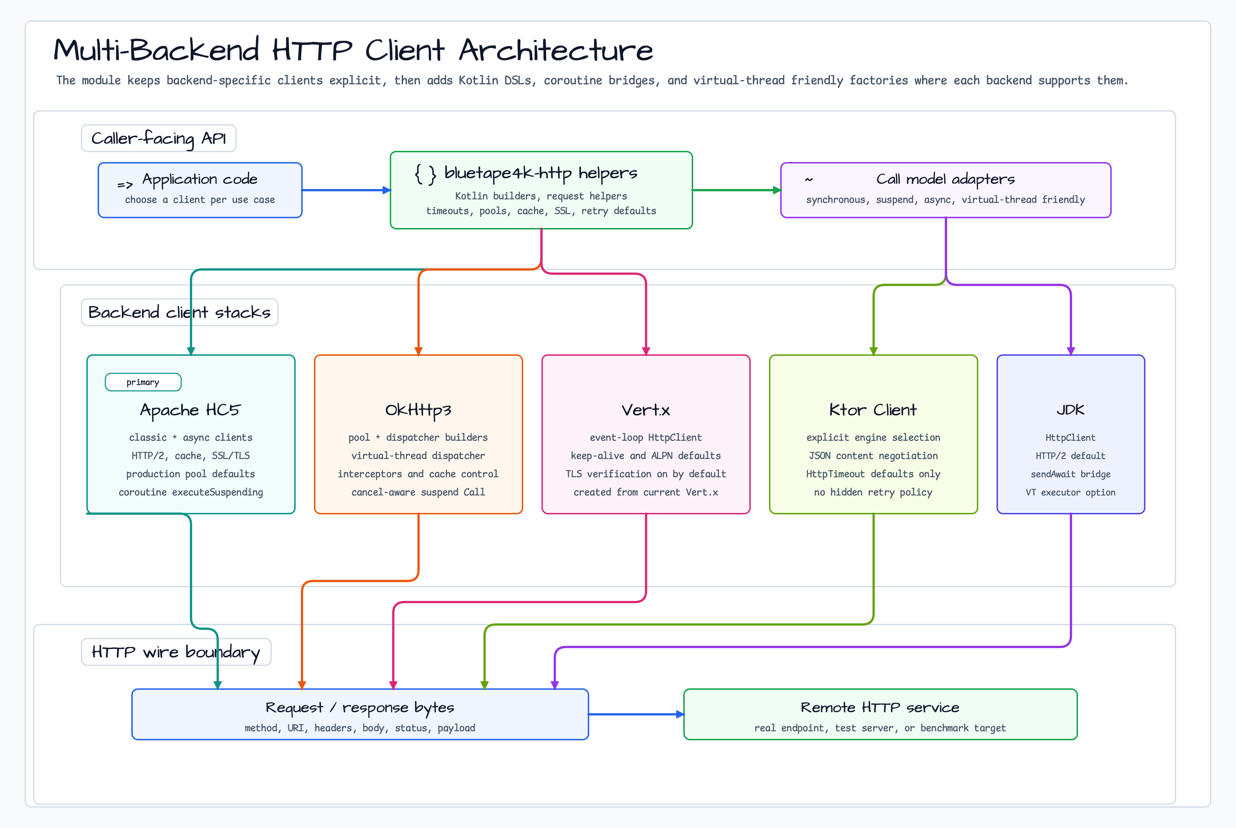Click 'cancel-aware suspend Call' line
1236x828 pixels.
tap(418, 493)
